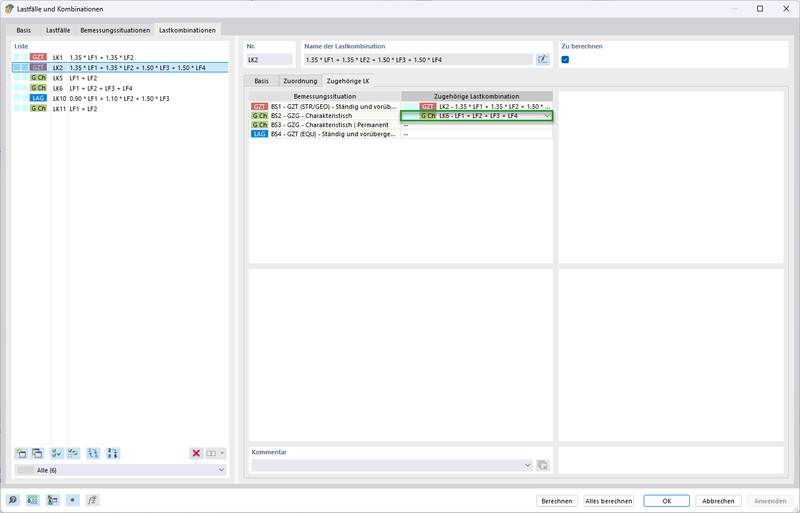Click the Abbrechen button
This screenshot has height=513, width=800.
pos(718,501)
